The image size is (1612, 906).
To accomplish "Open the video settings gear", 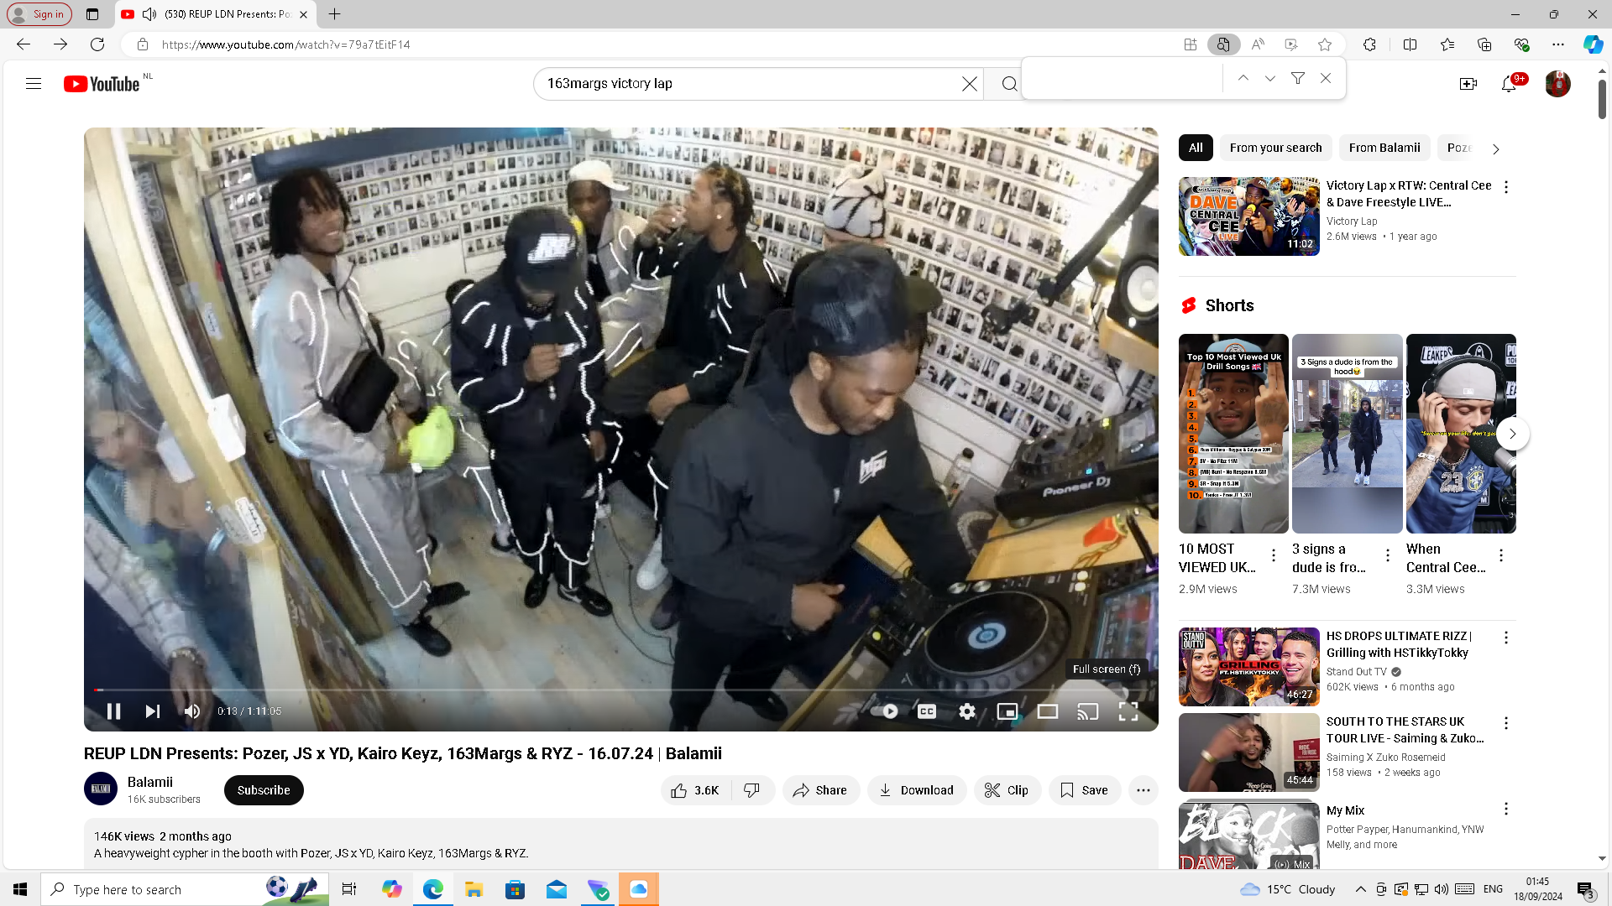I will point(967,711).
